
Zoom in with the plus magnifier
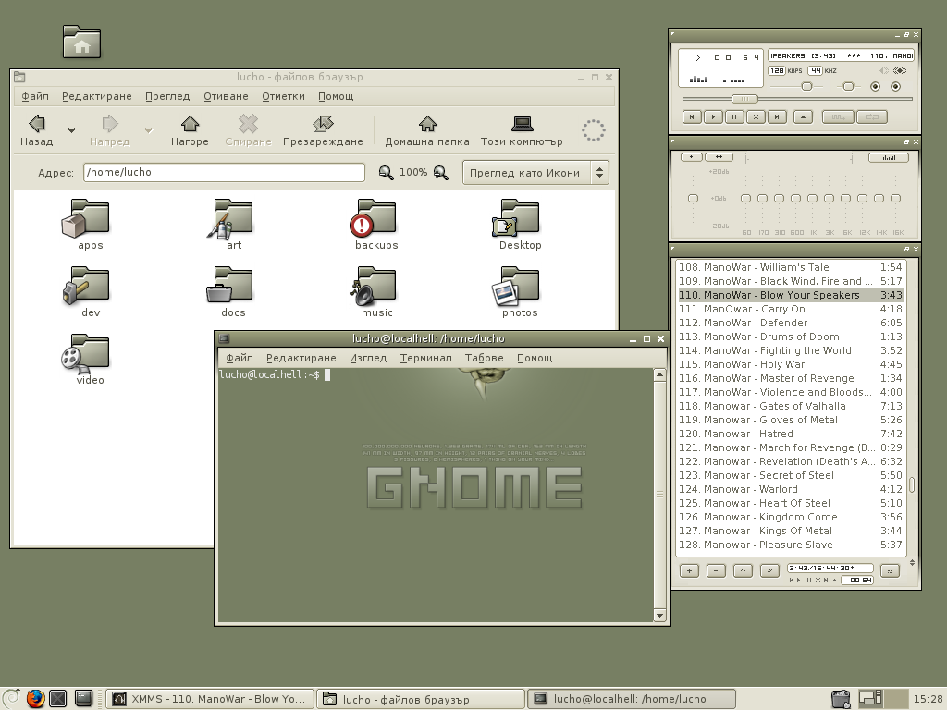point(441,173)
